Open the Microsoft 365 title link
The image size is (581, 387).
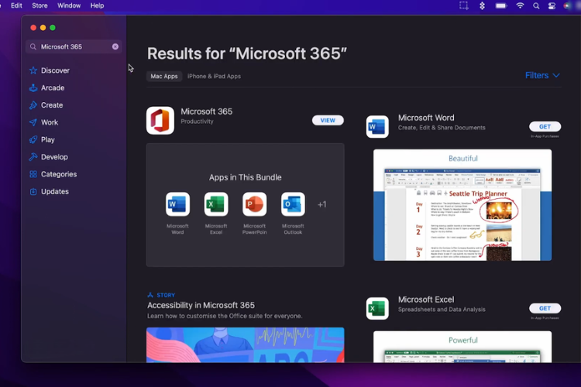pyautogui.click(x=206, y=111)
